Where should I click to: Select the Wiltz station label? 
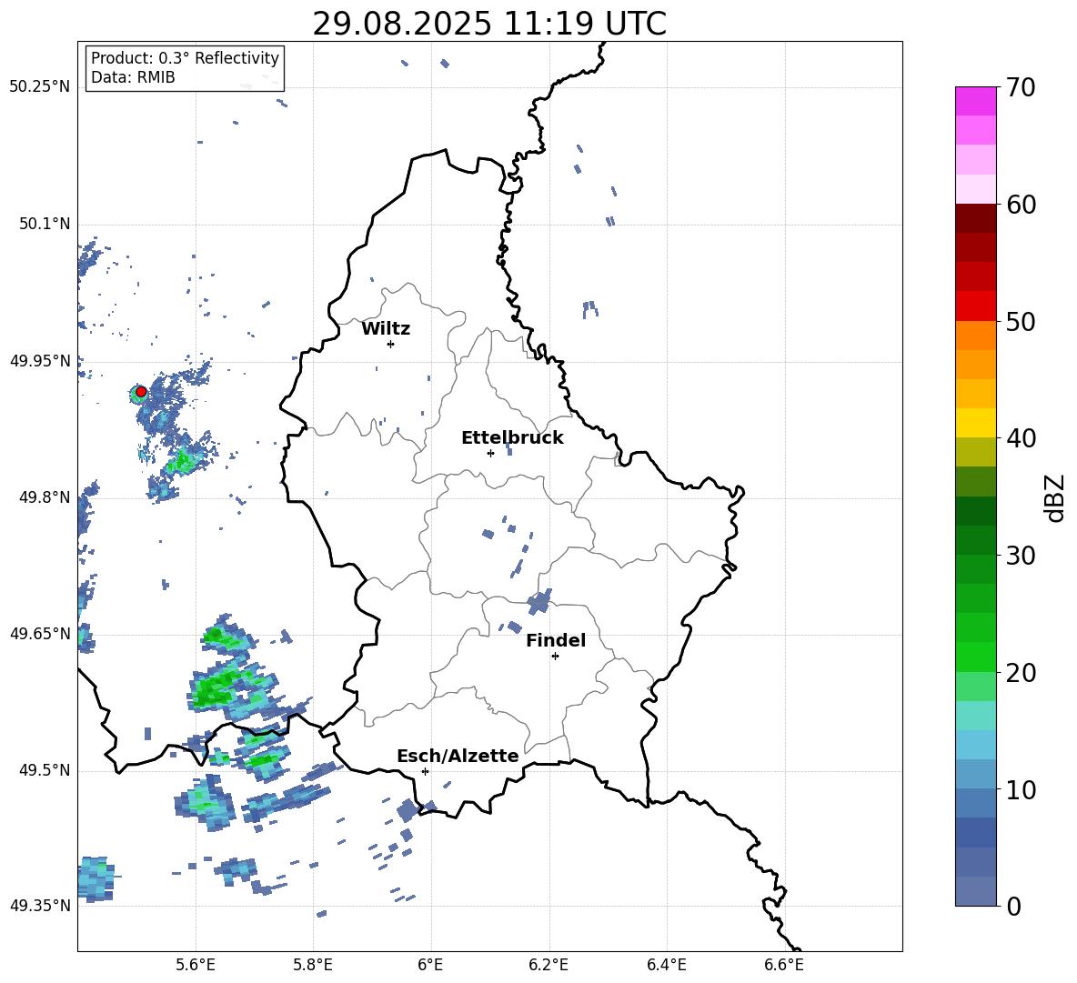click(386, 329)
